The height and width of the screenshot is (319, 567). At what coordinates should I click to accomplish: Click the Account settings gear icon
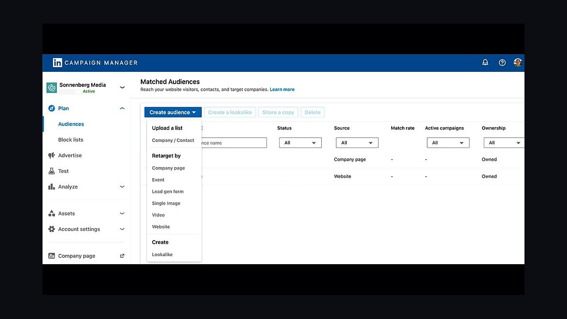(52, 229)
